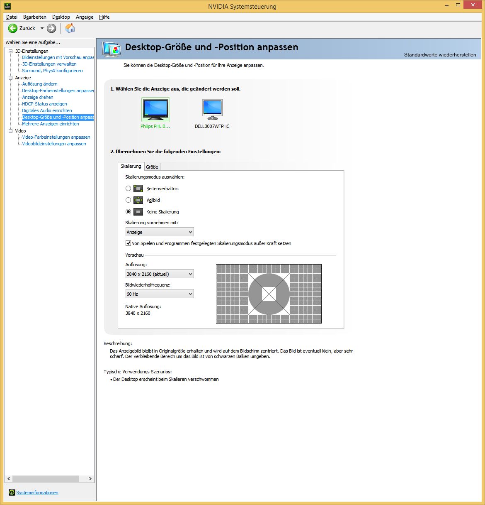
Task: Switch to the Größe tab
Action: click(152, 167)
